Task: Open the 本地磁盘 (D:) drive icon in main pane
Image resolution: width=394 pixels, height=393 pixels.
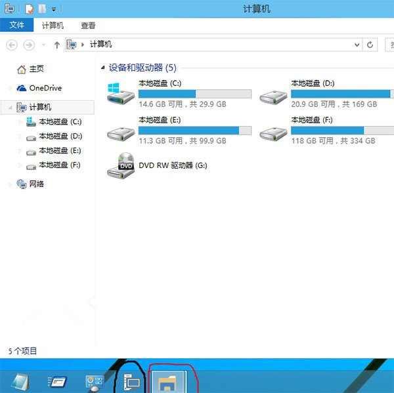Action: click(273, 95)
